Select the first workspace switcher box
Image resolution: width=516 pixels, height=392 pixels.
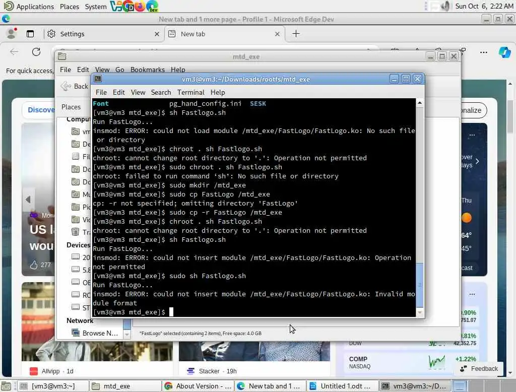(x=460, y=386)
